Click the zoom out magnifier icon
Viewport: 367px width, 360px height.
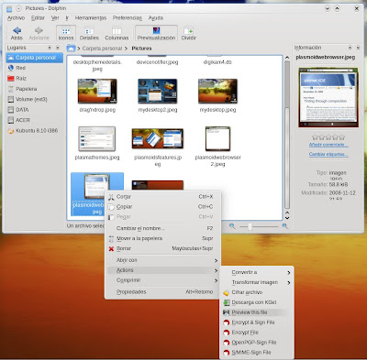click(x=232, y=226)
